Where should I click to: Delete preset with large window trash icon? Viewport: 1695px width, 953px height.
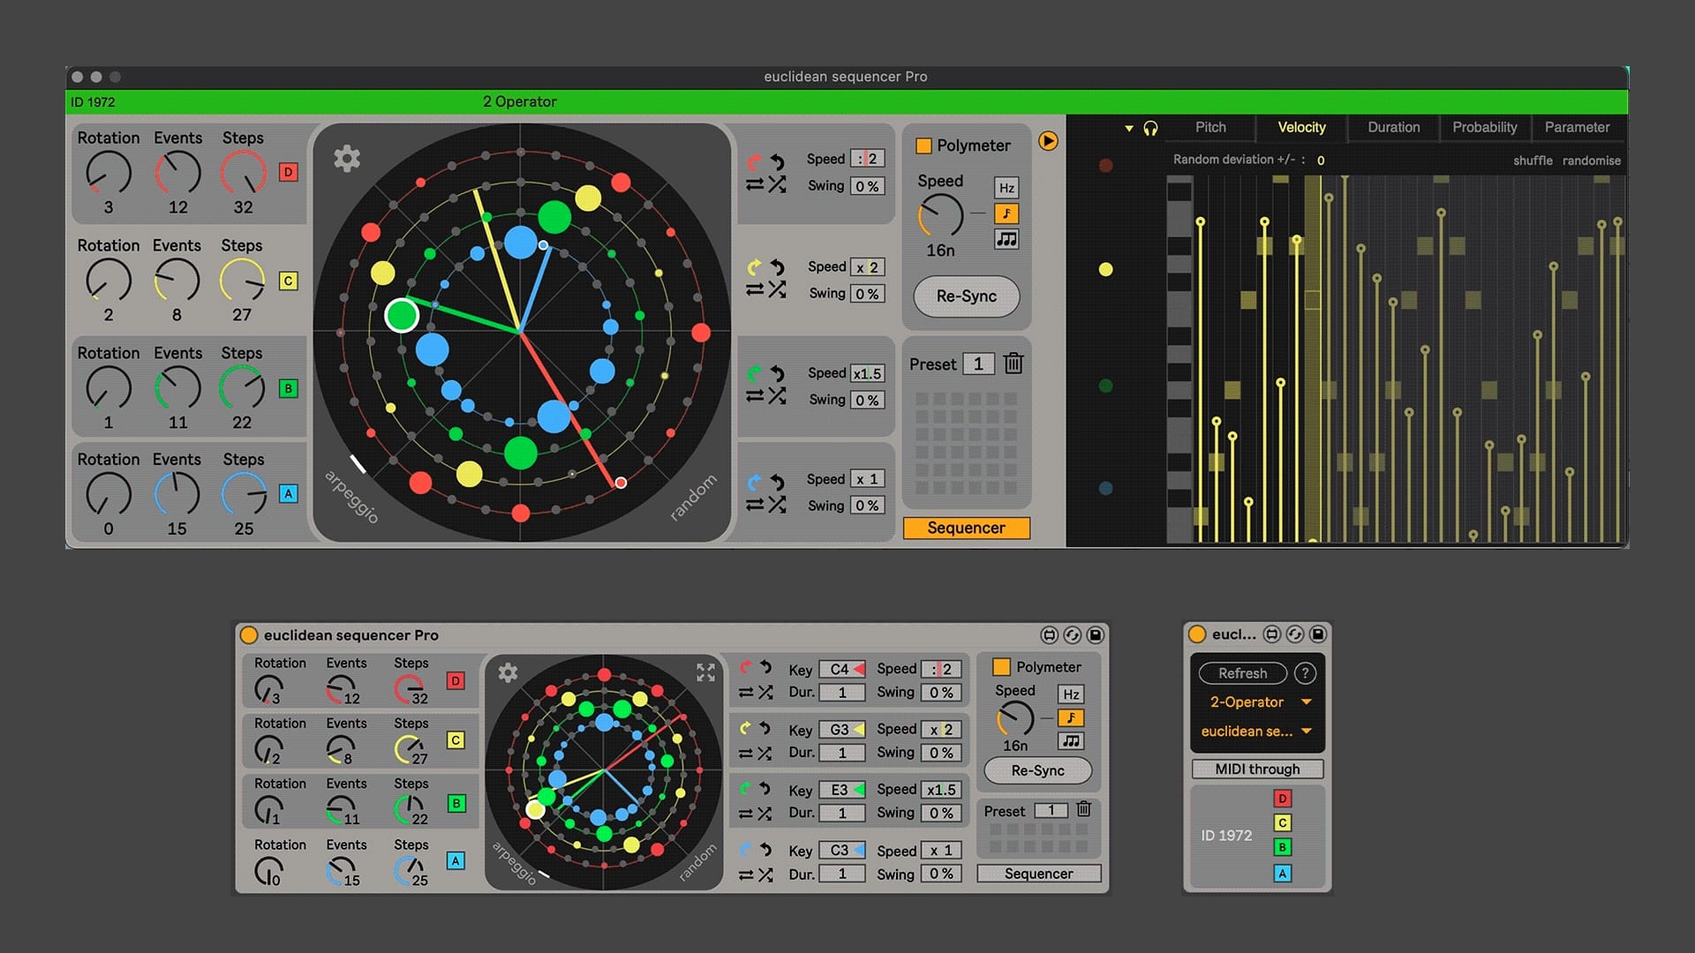point(1013,364)
